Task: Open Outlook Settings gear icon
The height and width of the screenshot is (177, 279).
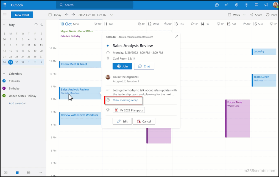Action: [246, 5]
